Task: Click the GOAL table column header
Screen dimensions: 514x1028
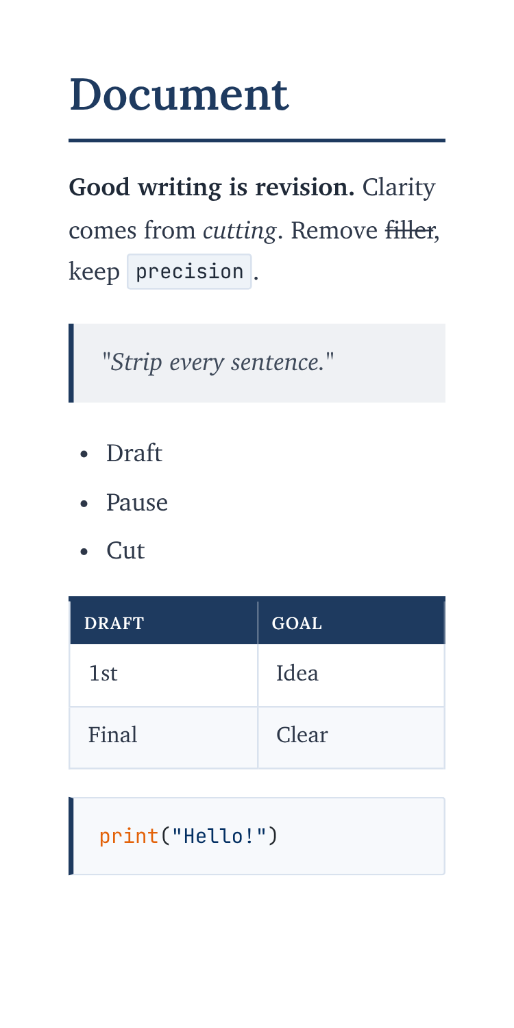Action: click(x=352, y=623)
